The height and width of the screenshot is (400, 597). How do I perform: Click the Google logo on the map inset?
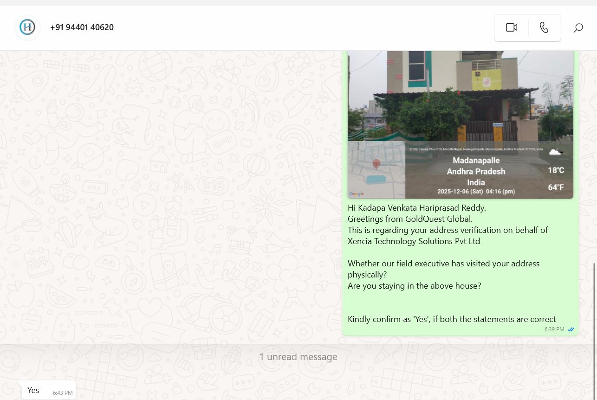[357, 194]
